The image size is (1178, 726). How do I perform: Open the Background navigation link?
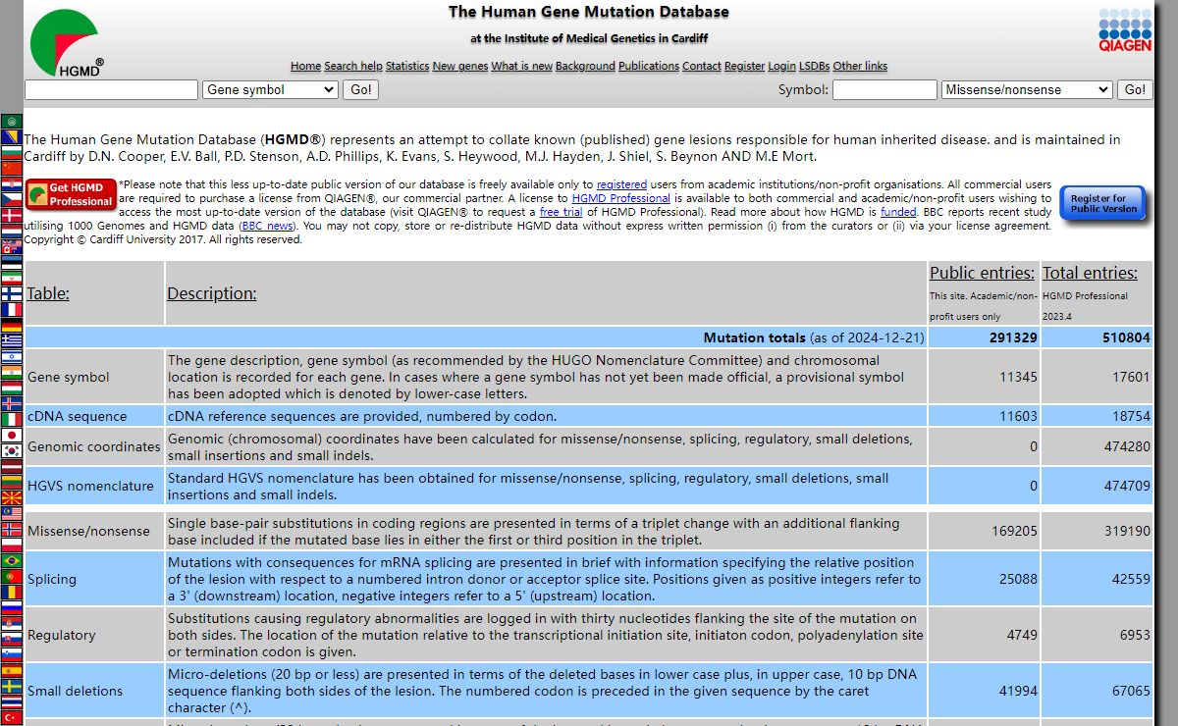(x=585, y=66)
